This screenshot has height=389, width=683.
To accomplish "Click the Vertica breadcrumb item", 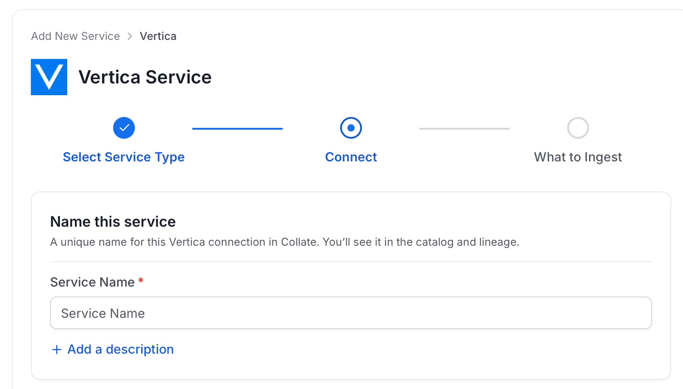I will point(158,36).
